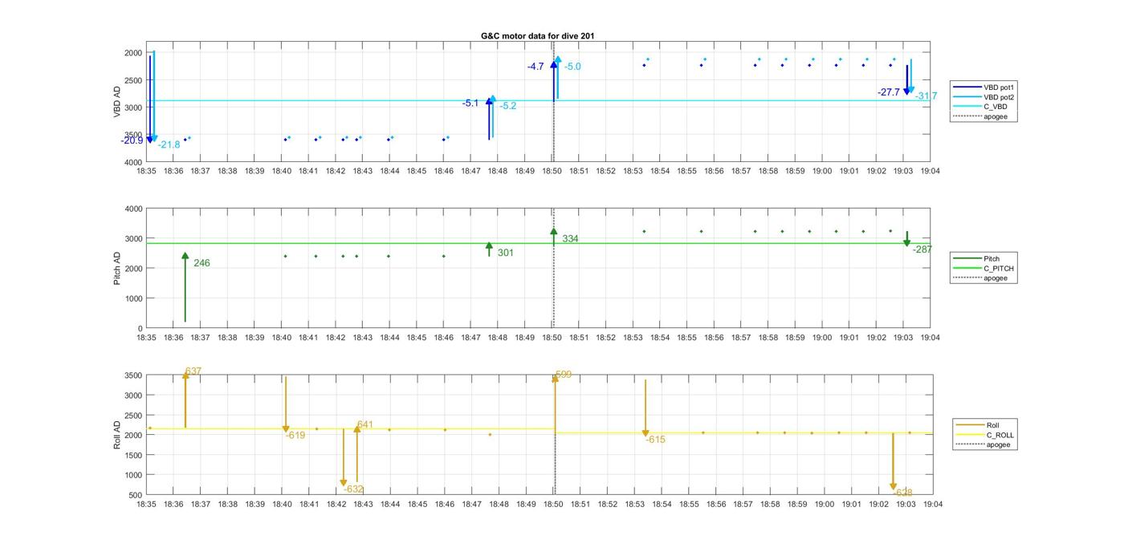This screenshot has height=556, width=1124.
Task: Click "apogee" in the Roll plot legend
Action: [x=983, y=444]
